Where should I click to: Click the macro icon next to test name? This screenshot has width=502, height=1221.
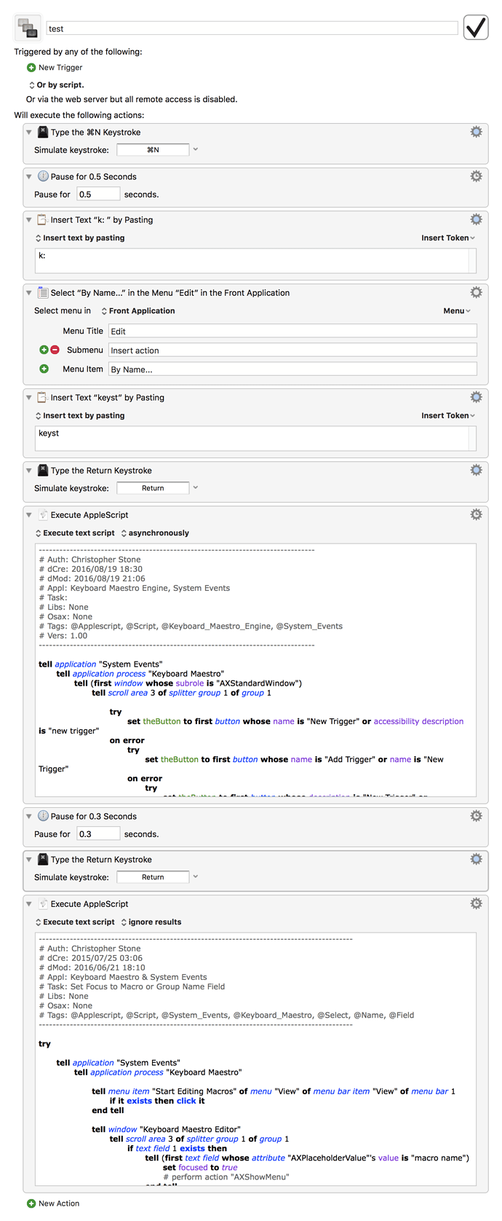pos(28,28)
